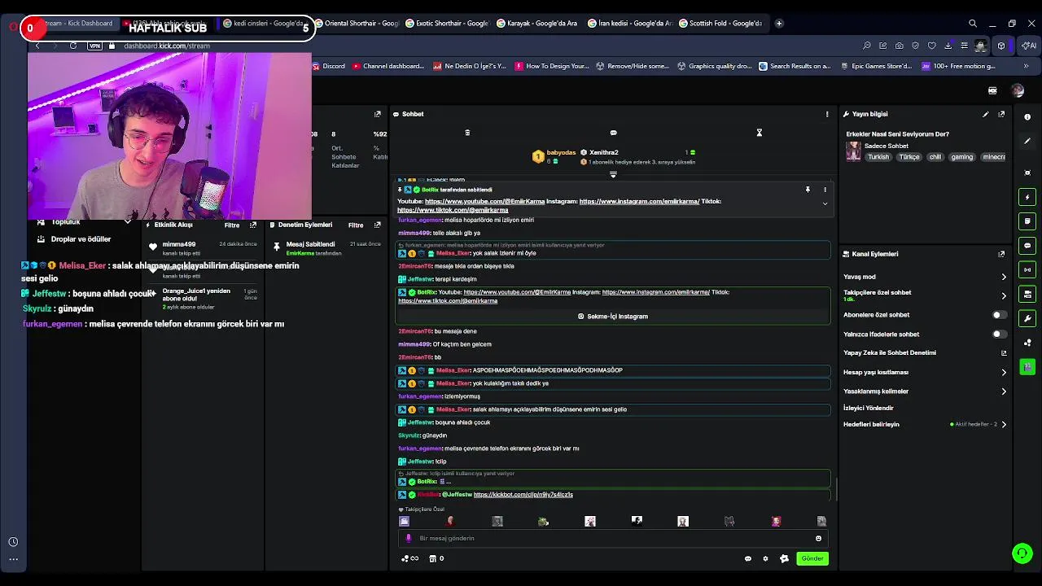Pop out the Kanal Eylemleri panel
1042x586 pixels.
1001,254
